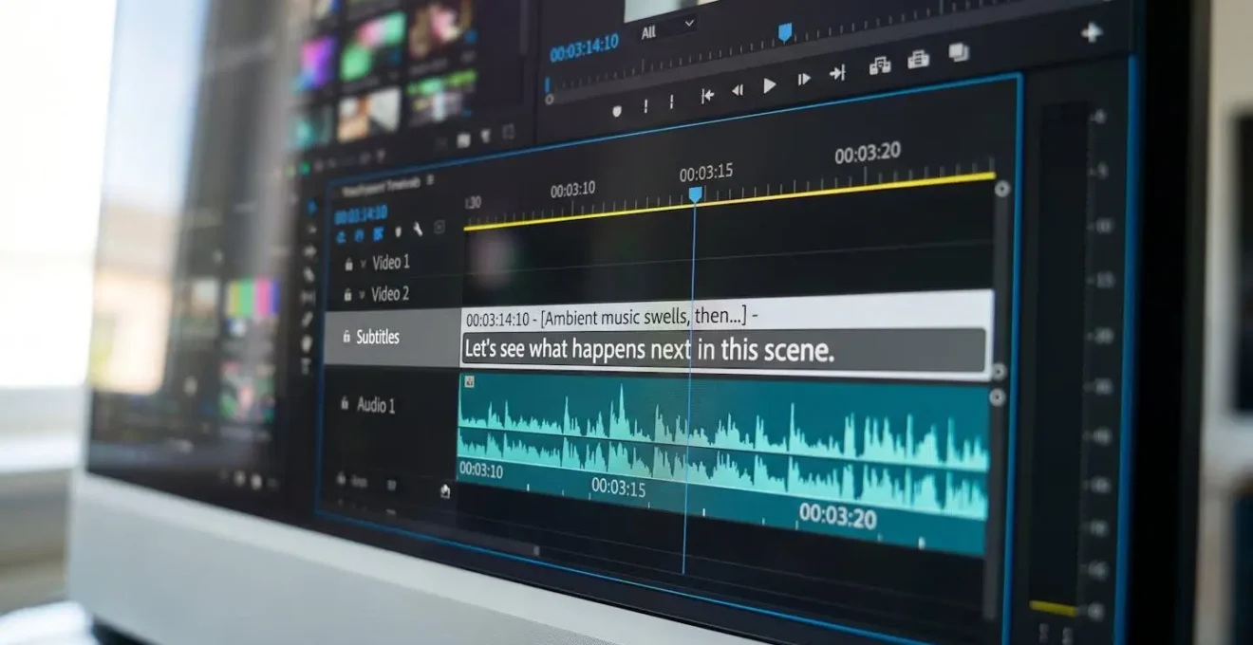Open the button editor plus icon
The image size is (1253, 645).
[x=1091, y=32]
